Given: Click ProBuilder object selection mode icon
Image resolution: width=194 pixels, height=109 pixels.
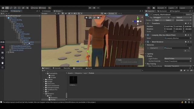Looking at the screenshot, I should tap(86, 18).
